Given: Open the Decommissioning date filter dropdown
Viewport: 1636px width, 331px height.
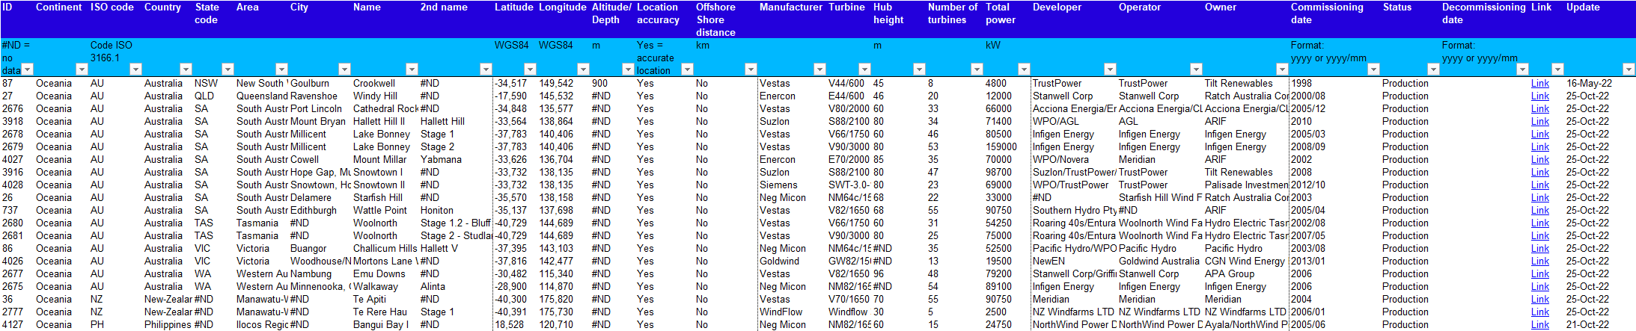Looking at the screenshot, I should (1522, 69).
